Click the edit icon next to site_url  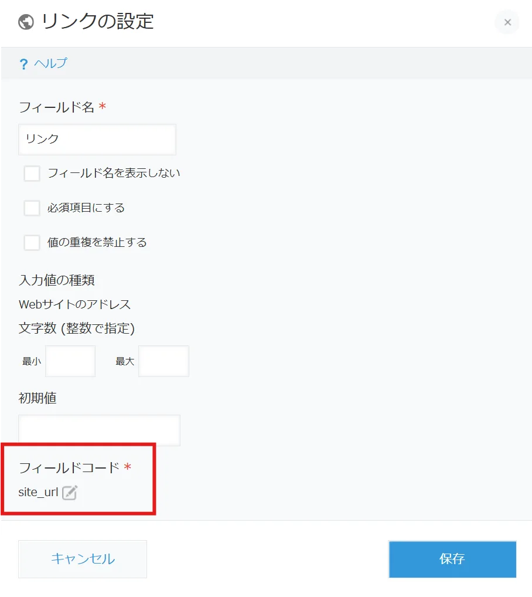[70, 492]
